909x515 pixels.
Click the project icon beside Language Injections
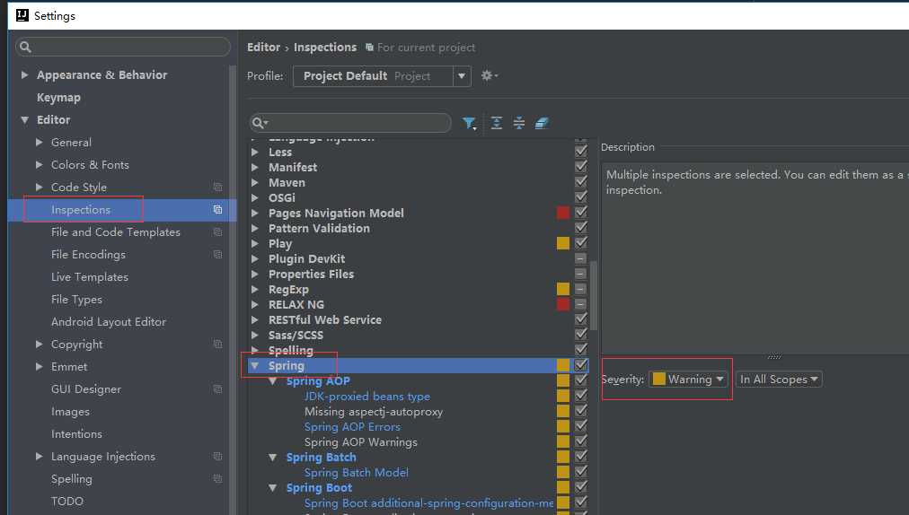(218, 457)
